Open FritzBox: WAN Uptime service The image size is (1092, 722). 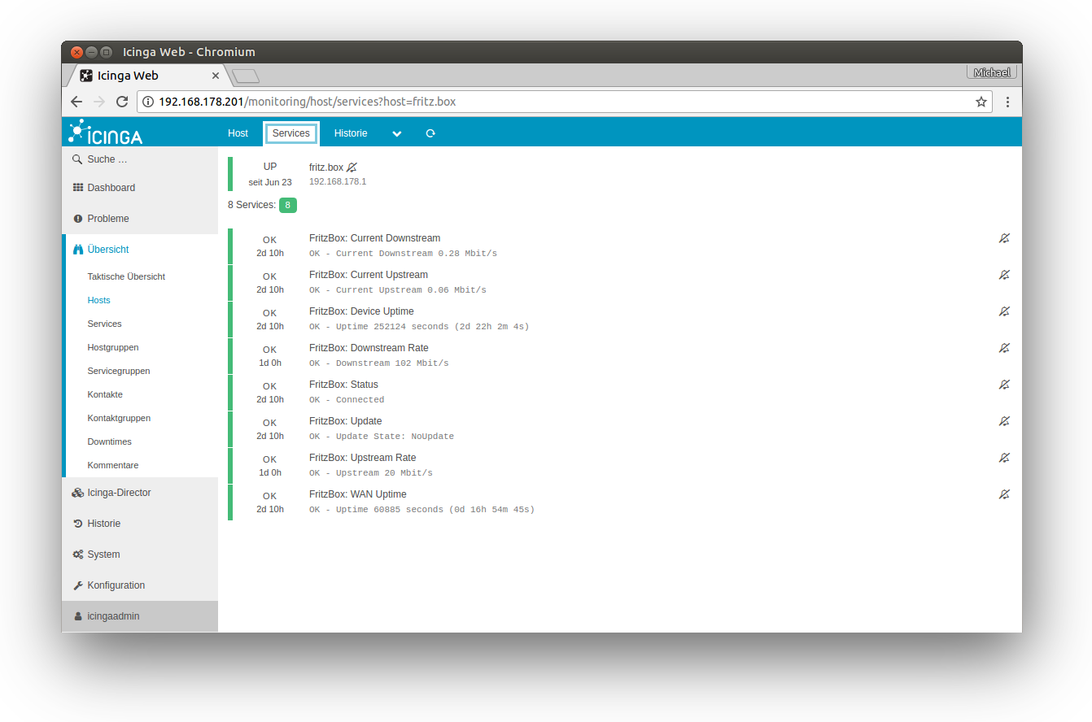[x=358, y=494]
